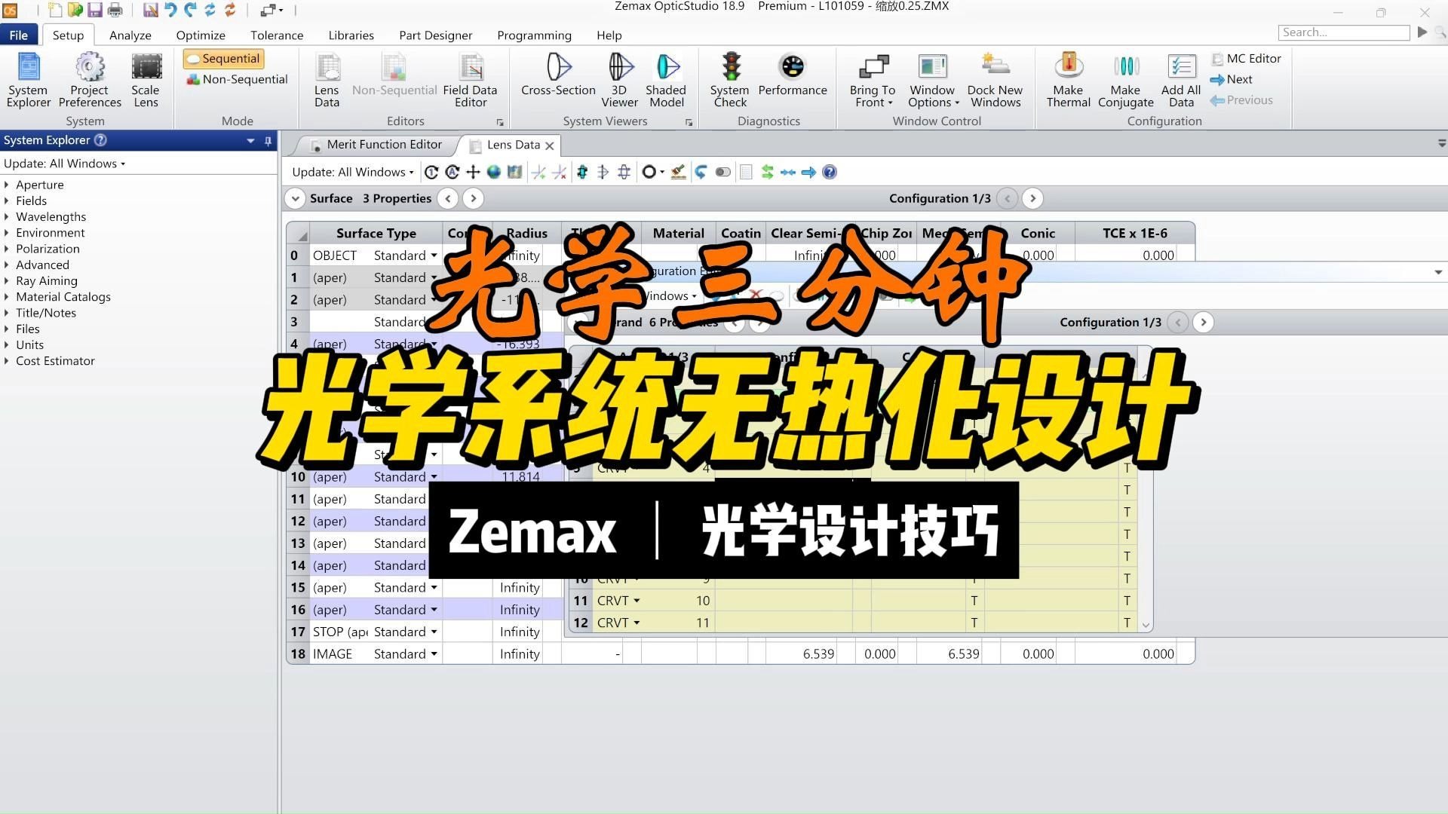Collapse the Surface 3 Properties section

coord(296,198)
